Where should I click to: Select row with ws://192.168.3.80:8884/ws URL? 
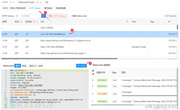90,34
